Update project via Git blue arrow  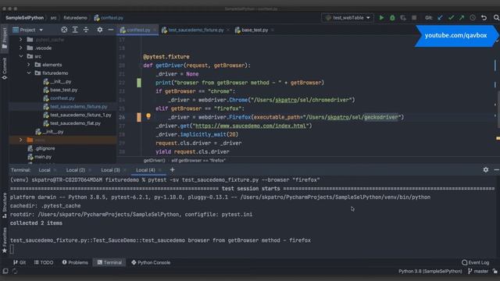click(x=440, y=18)
